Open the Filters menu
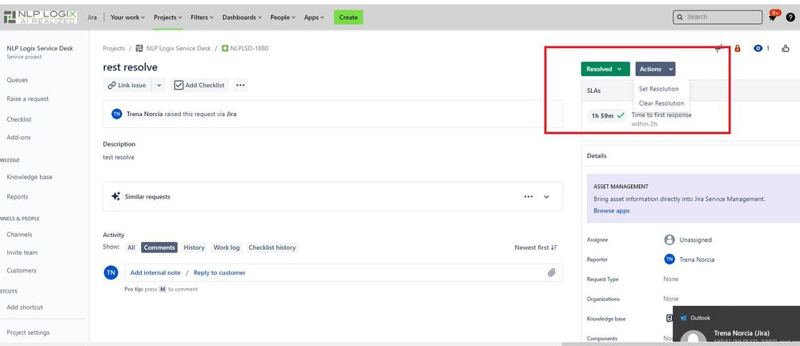Viewport: 800px width, 346px height. [x=202, y=18]
